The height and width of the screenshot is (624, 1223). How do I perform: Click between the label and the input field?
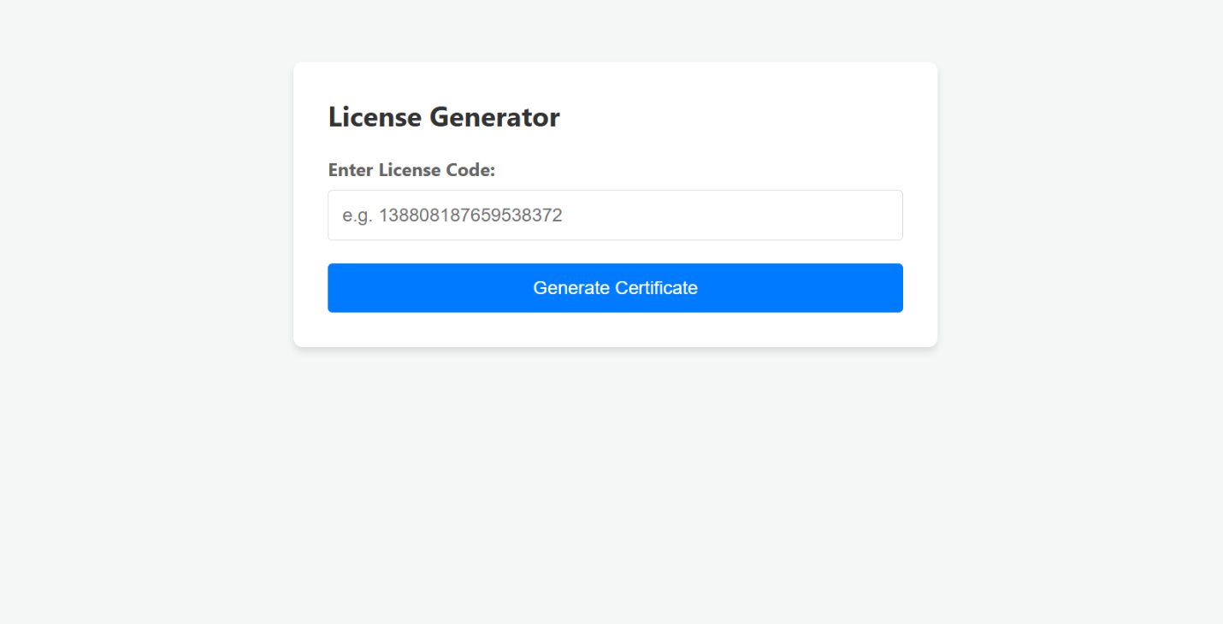615,183
